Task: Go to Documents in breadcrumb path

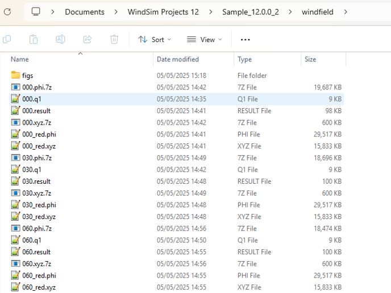Action: [x=85, y=12]
